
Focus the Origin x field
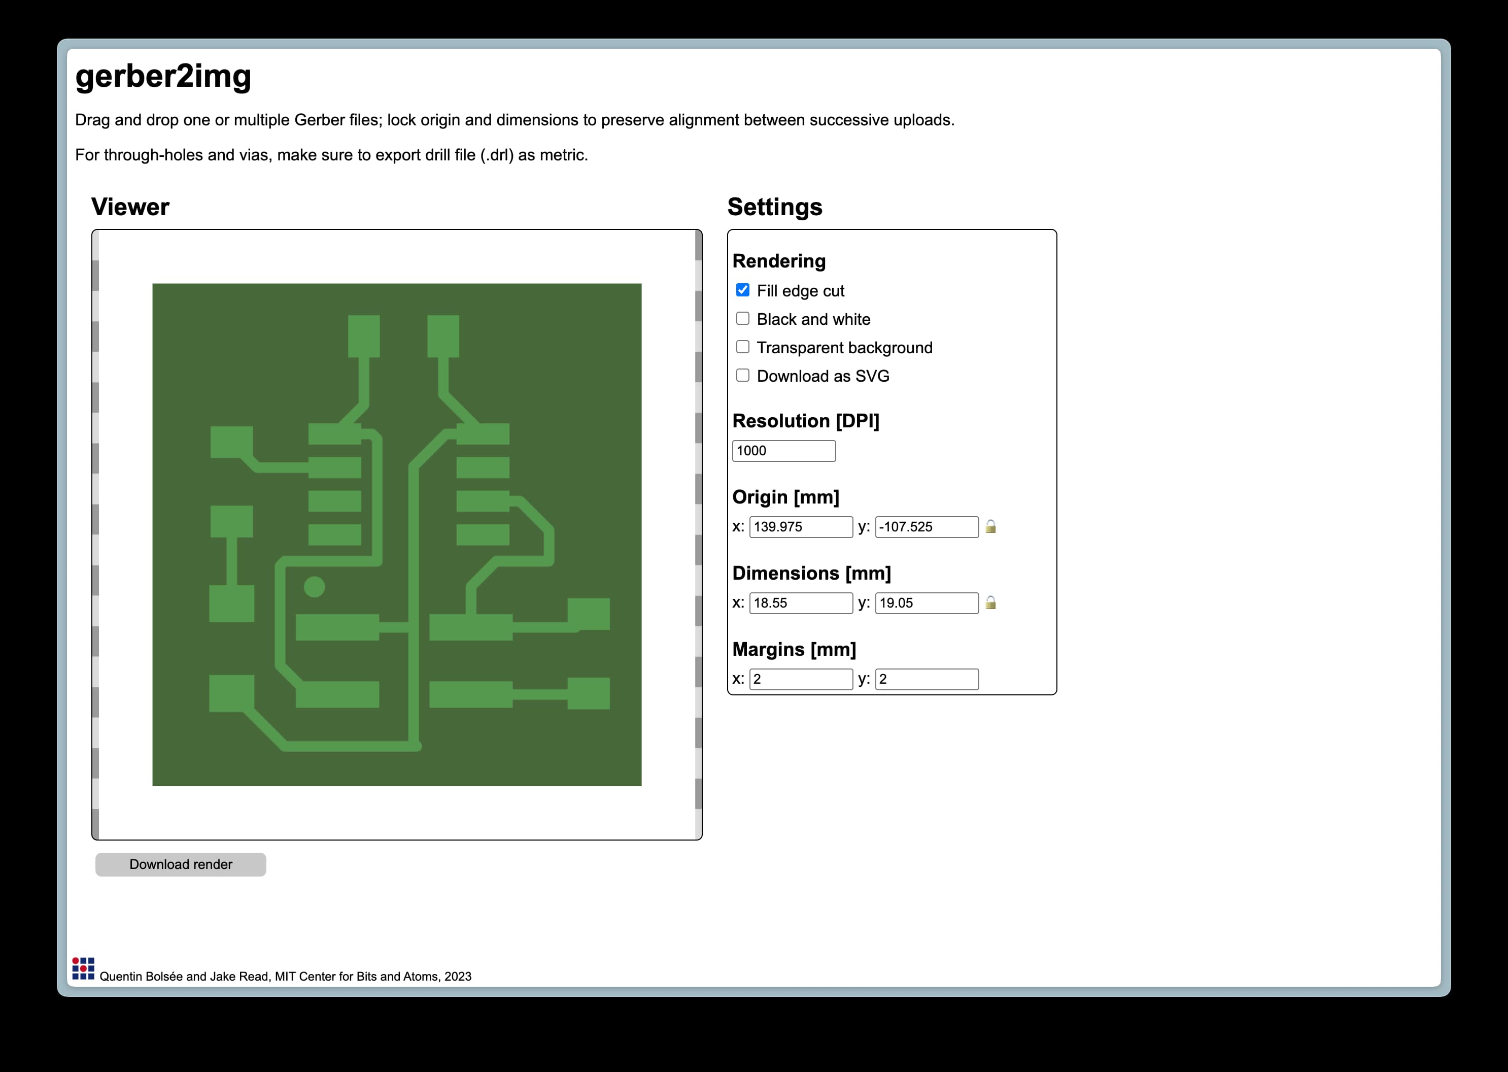(x=801, y=527)
